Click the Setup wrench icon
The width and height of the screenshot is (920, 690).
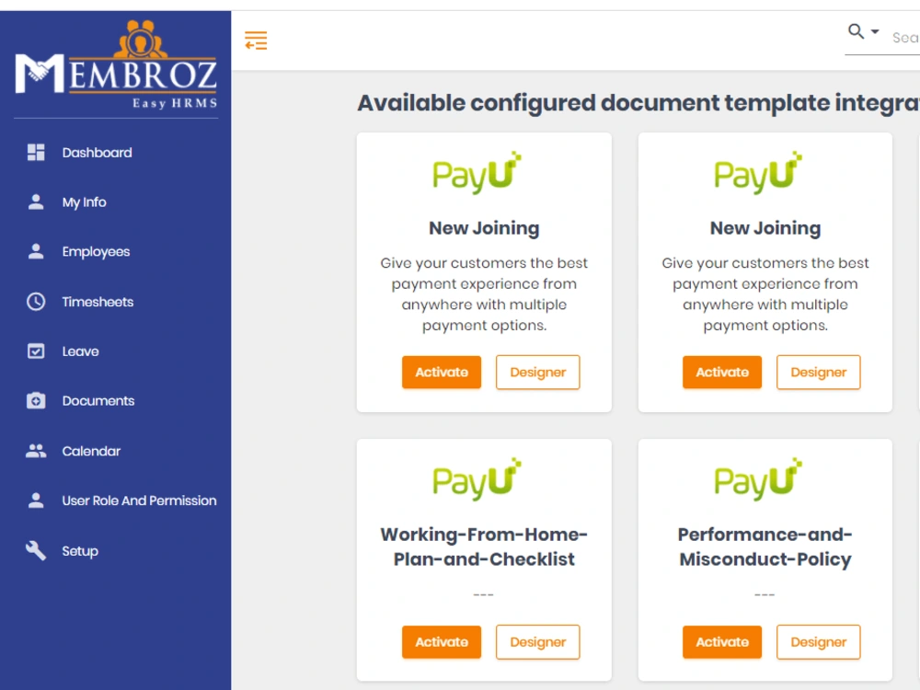[x=36, y=550]
